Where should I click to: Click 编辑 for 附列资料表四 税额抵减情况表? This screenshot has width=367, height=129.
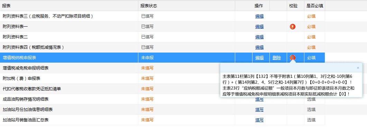coord(259,47)
